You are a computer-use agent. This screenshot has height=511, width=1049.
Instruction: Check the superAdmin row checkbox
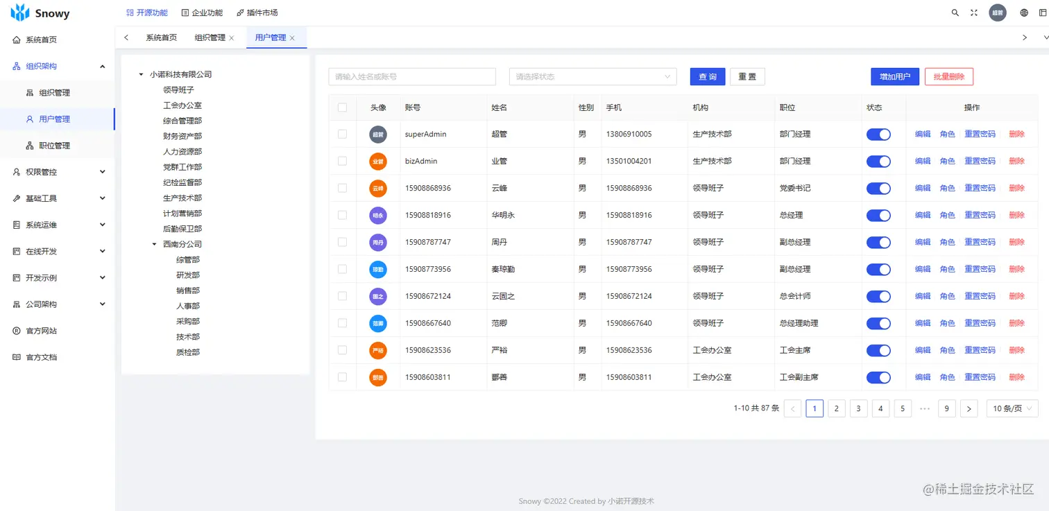point(342,134)
